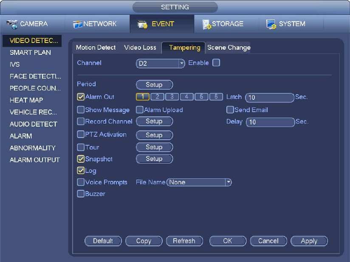The image size is (350, 262).
Task: Click the EVENT icon in top bar
Action: (143, 24)
